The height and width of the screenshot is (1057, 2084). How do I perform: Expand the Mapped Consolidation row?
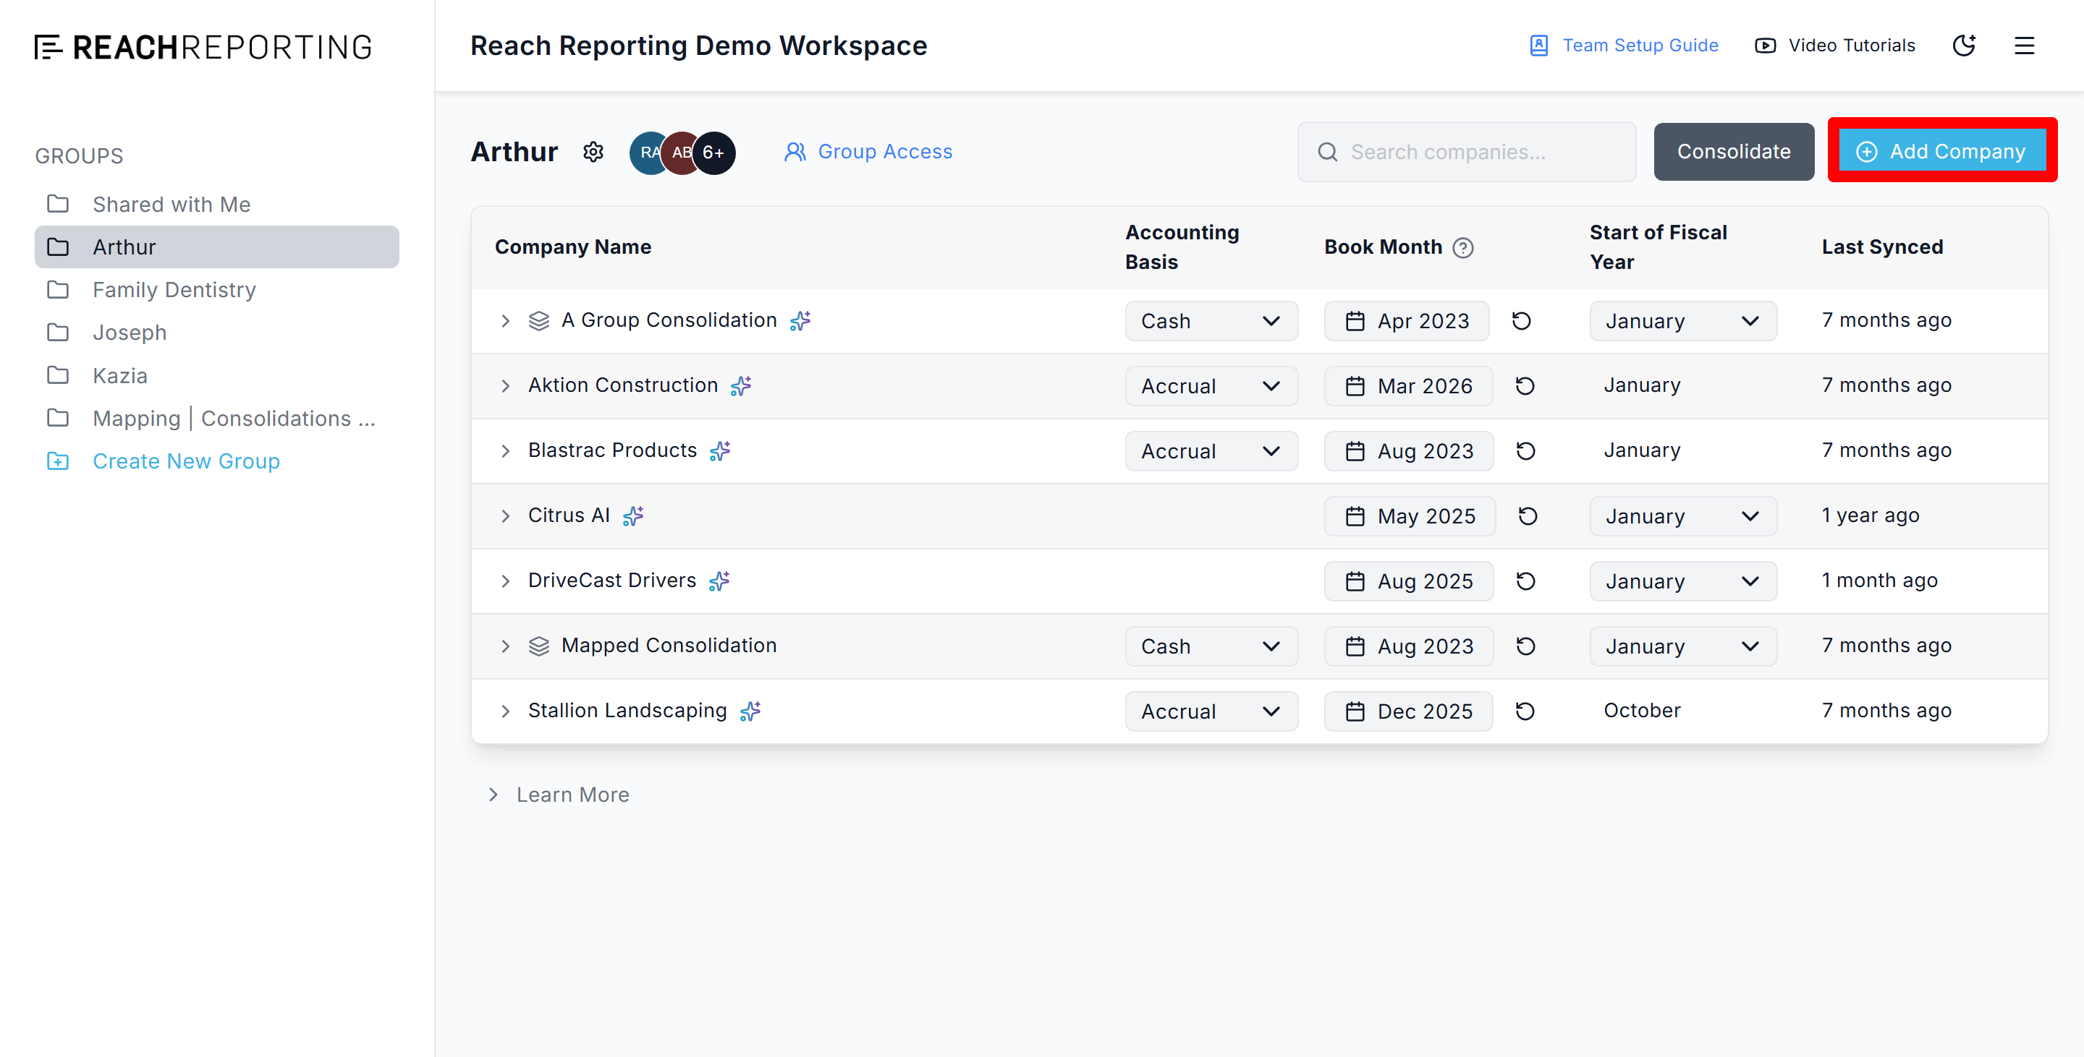coord(506,646)
